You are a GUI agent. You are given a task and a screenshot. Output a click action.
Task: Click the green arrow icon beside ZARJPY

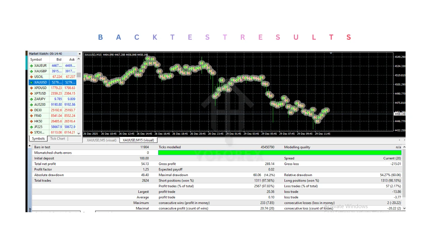tap(32, 99)
